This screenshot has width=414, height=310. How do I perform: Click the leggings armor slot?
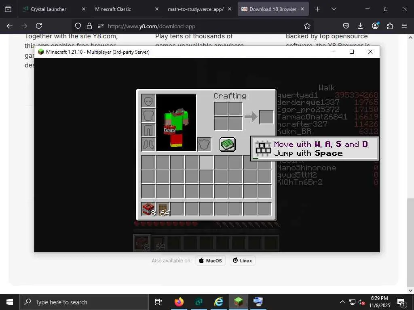click(148, 130)
